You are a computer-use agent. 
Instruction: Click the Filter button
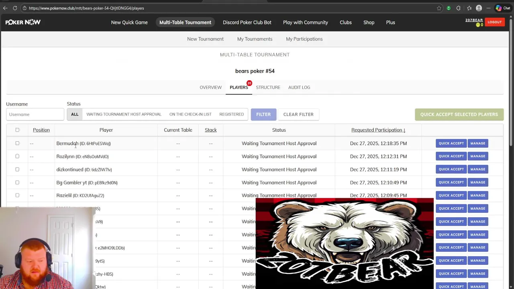[x=263, y=114]
